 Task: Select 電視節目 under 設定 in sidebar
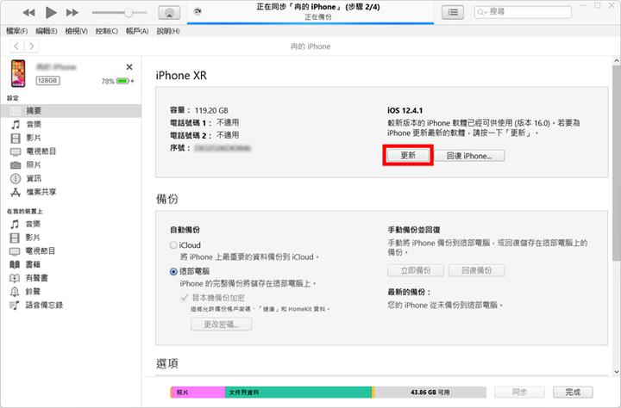(x=71, y=151)
